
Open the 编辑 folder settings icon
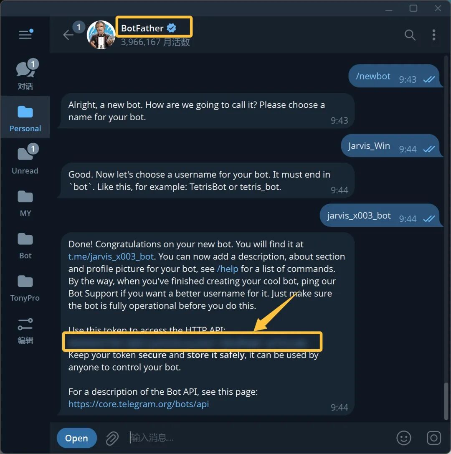pos(25,331)
